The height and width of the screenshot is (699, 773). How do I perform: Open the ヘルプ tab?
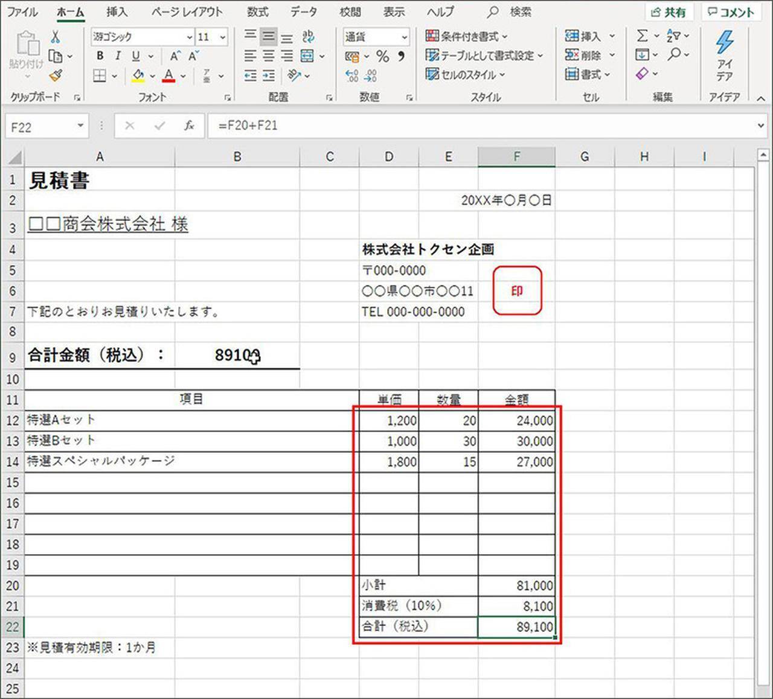pyautogui.click(x=441, y=11)
